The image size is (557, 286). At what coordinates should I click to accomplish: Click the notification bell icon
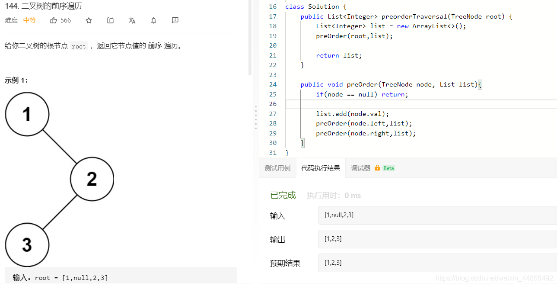coord(153,20)
